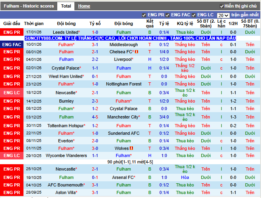Toggle the Hiển thị ghi chú checkbox
This screenshot has width=261, height=198.
pyautogui.click(x=222, y=6)
